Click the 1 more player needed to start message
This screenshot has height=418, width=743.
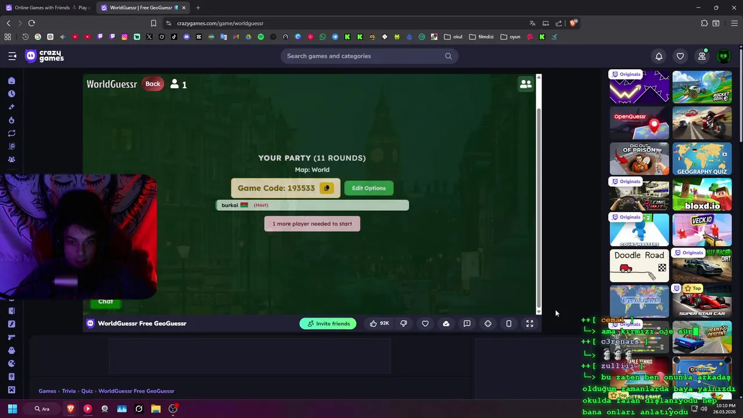[312, 224]
